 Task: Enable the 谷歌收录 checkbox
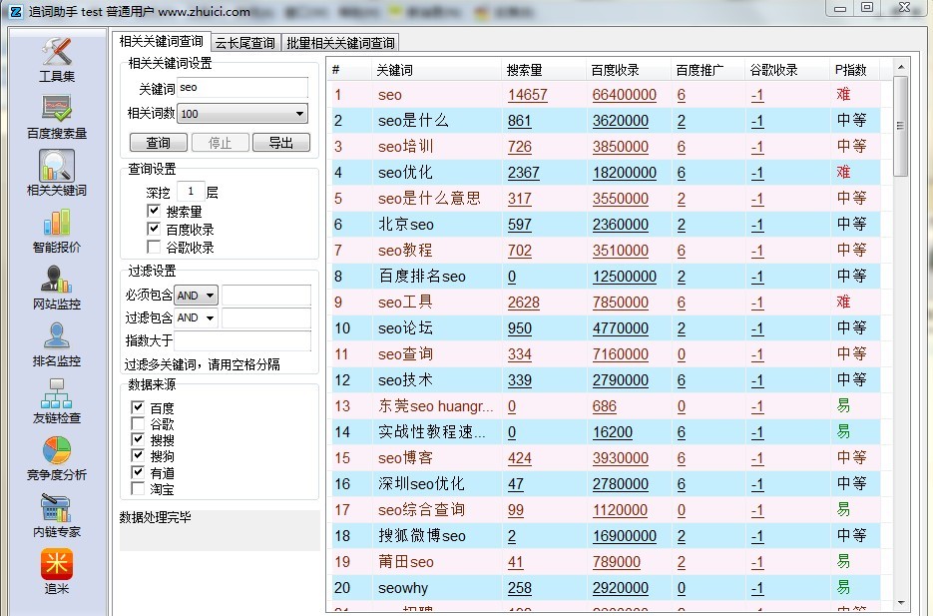click(x=154, y=247)
